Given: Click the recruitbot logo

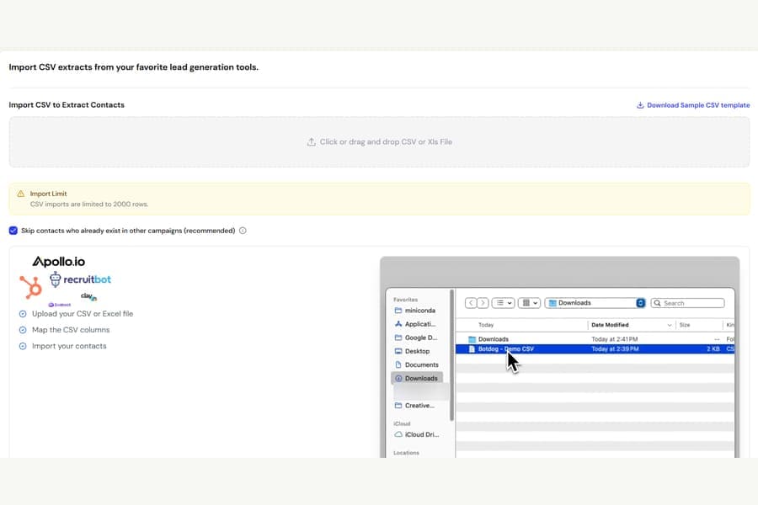Looking at the screenshot, I should point(80,279).
